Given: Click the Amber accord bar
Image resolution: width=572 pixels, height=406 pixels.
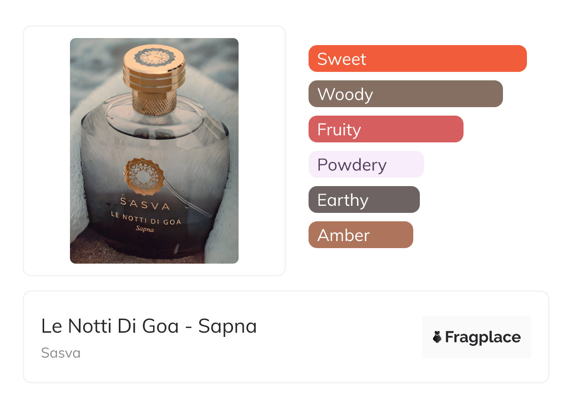Looking at the screenshot, I should (361, 235).
